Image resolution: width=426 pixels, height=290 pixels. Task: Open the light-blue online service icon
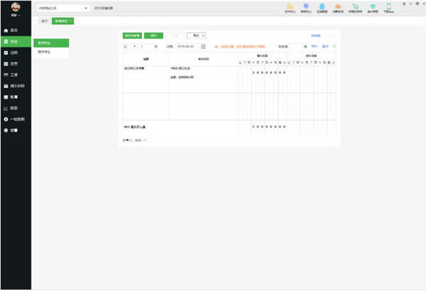322,8
